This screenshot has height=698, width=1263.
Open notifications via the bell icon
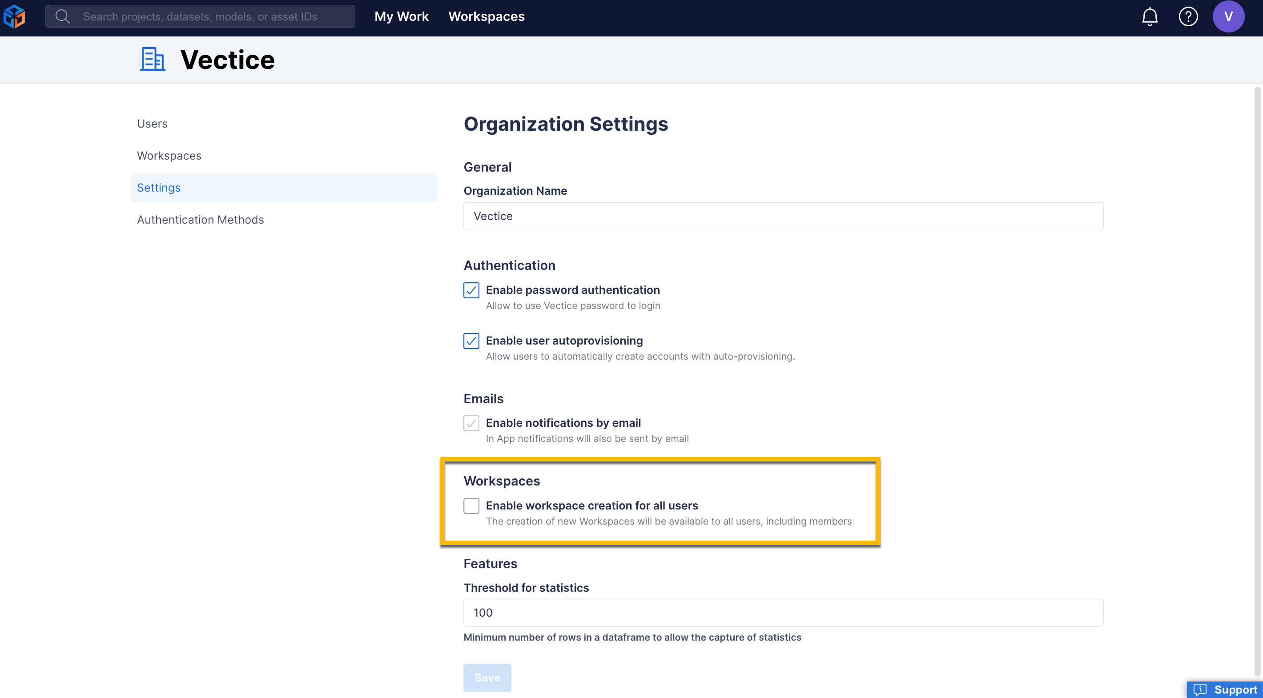point(1150,16)
